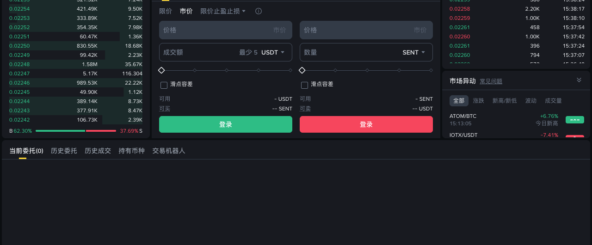Enable 滑点容差 checkbox on sell side

304,85
